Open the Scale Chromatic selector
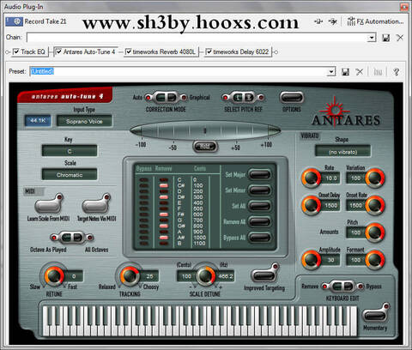The height and width of the screenshot is (350, 412). click(70, 175)
